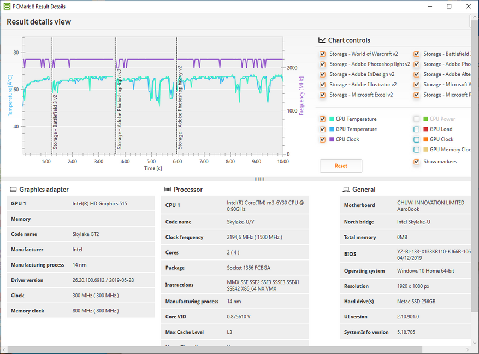Maximize the PCMark 8 window

449,7
